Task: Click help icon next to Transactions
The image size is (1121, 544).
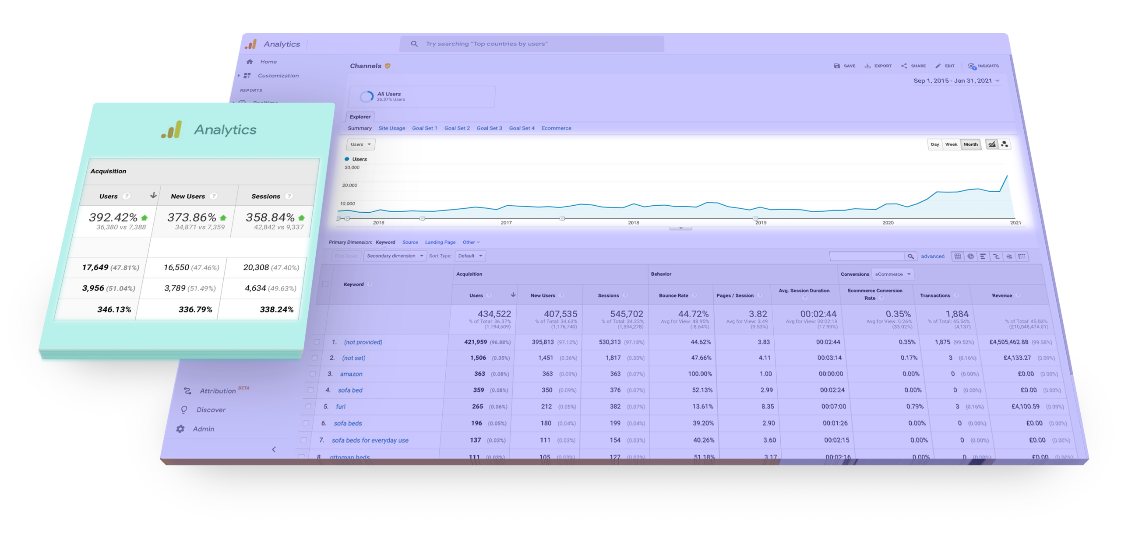Action: 956,295
